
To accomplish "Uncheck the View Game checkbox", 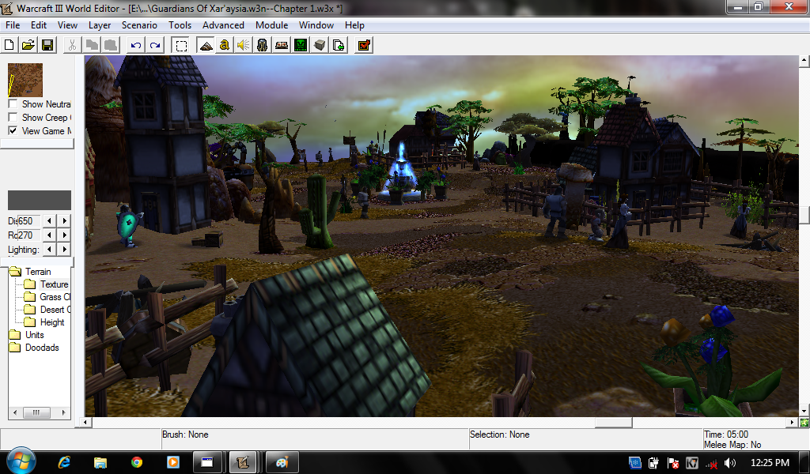I will (x=13, y=130).
